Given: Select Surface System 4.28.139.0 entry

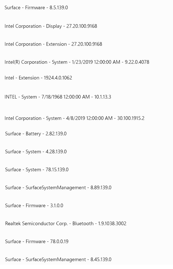Looking at the screenshot, I should 36,152.
